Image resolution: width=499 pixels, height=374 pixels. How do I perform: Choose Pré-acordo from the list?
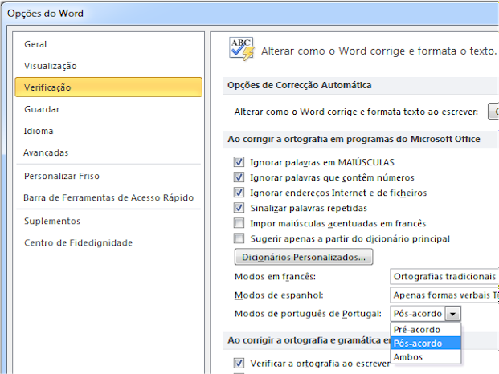tap(426, 330)
